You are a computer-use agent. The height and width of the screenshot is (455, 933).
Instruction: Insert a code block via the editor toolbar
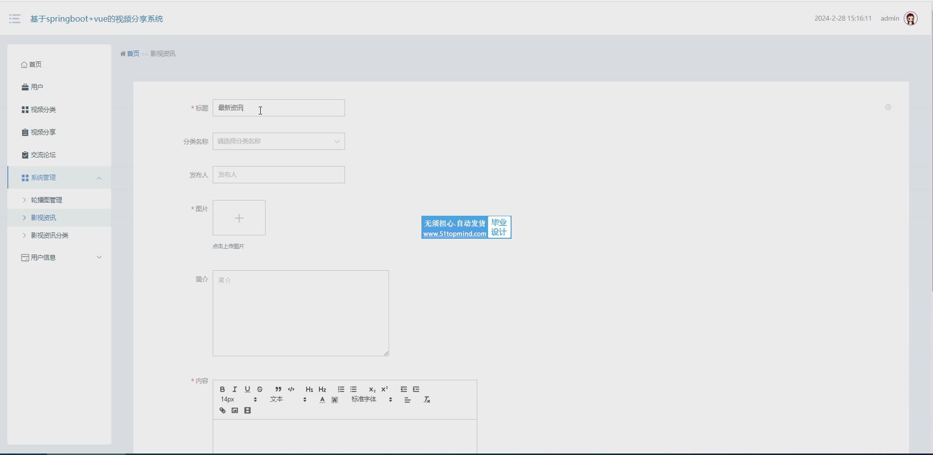[291, 389]
